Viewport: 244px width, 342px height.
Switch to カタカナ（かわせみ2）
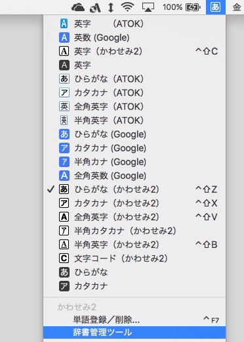(x=134, y=203)
